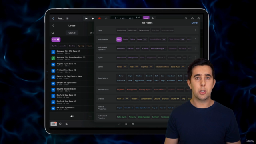Select the Aggressive descriptor
The height and width of the screenshot is (144, 256).
tap(139, 80)
